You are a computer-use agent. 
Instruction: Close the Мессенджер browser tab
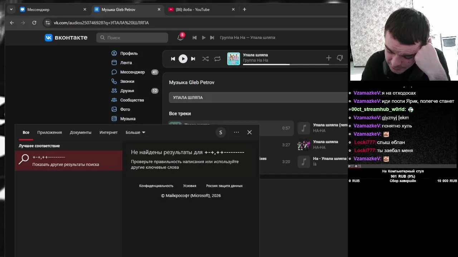tap(85, 10)
